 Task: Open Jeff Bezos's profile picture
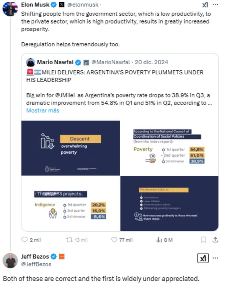[x=10, y=260]
